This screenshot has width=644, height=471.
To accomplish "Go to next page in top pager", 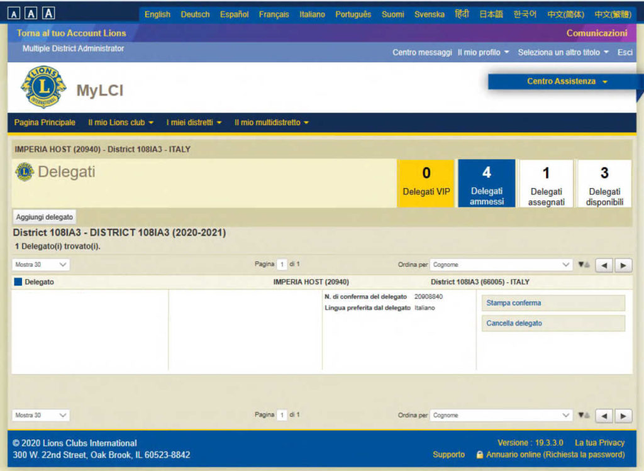I will tap(623, 265).
